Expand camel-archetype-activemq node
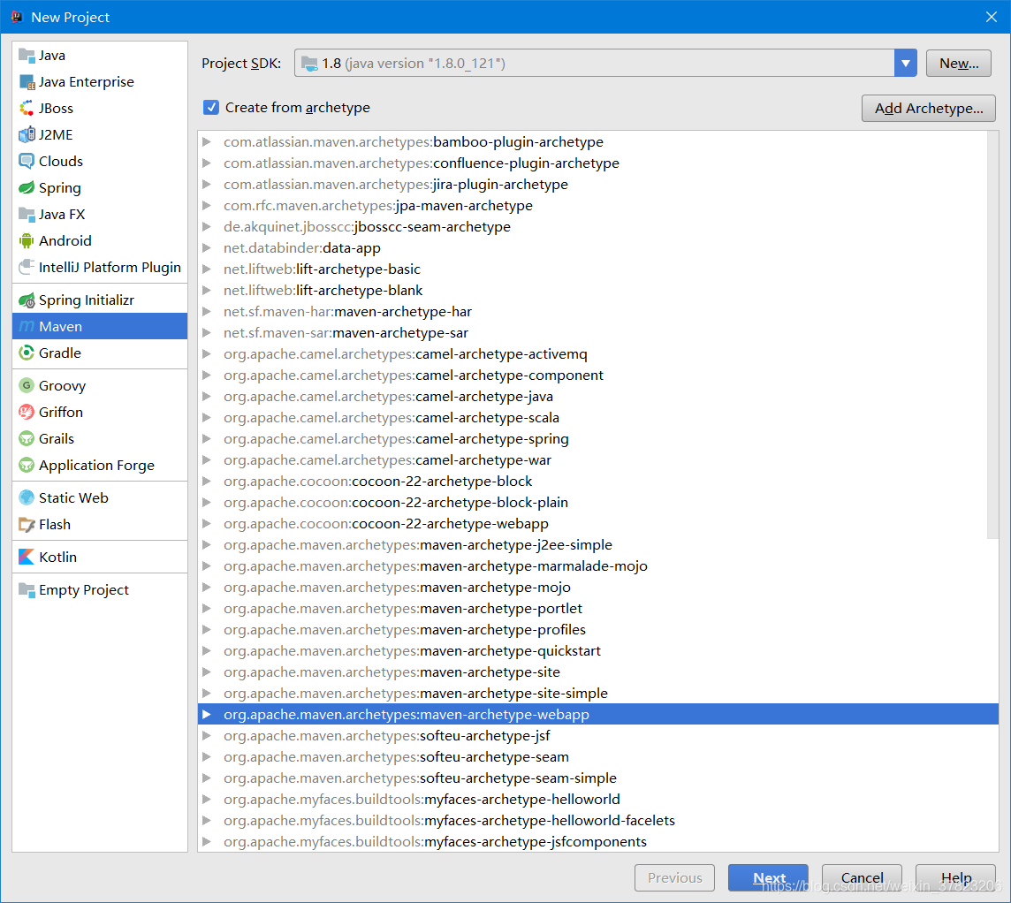The image size is (1011, 903). coord(206,353)
